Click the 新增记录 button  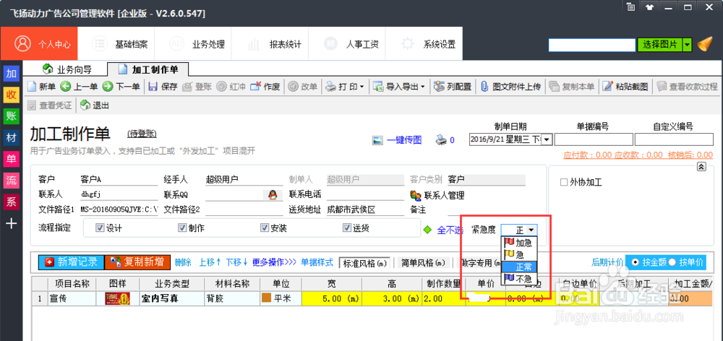[x=72, y=262]
